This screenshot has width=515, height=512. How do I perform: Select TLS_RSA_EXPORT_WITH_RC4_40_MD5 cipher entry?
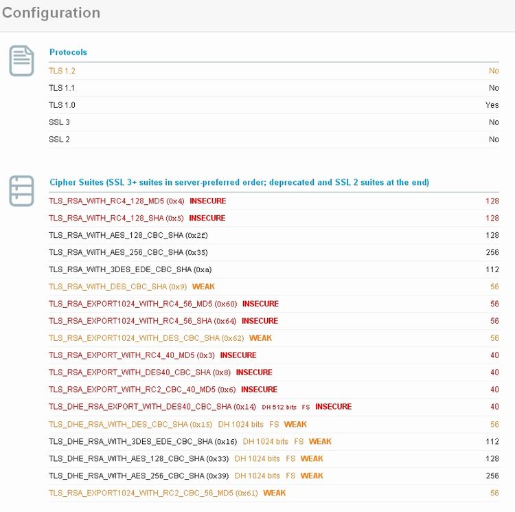tap(132, 355)
